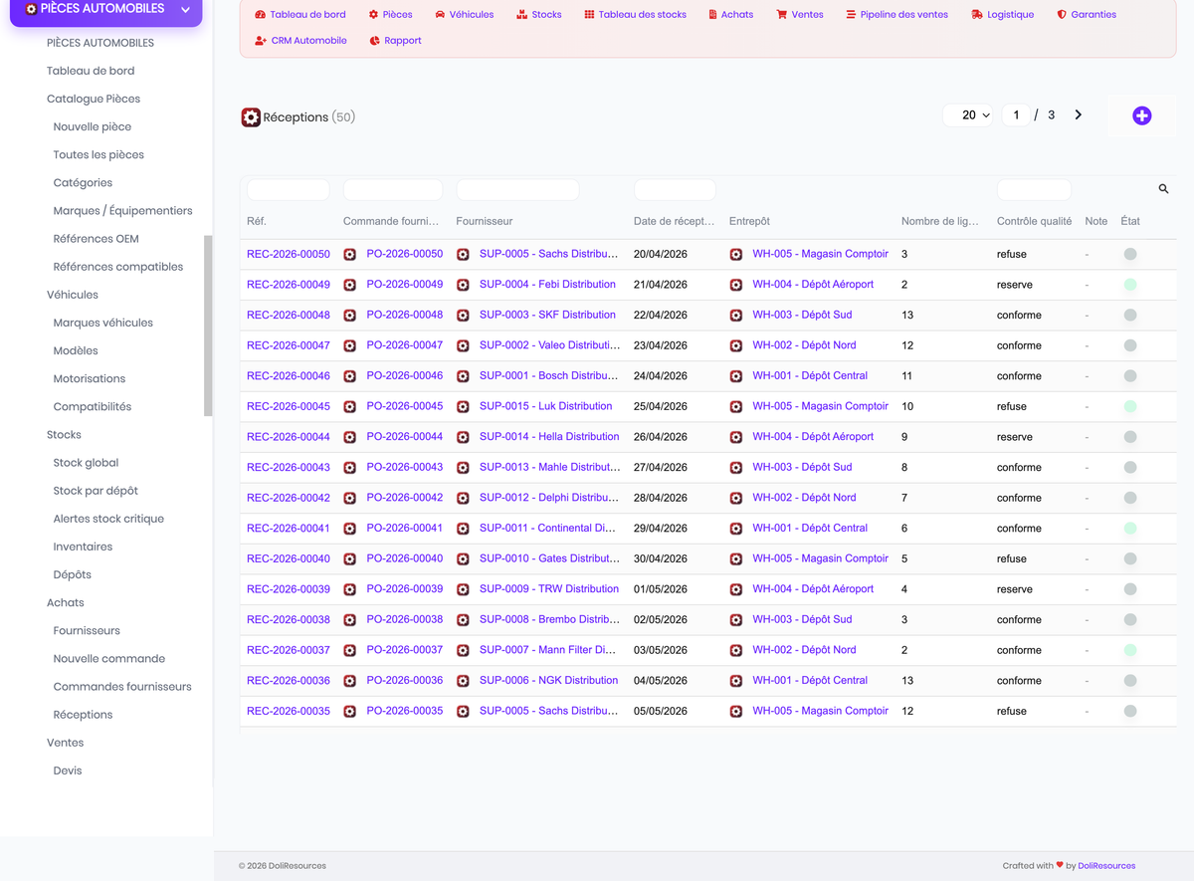
Task: Open Devis in the sidebar
Action: pos(68,771)
